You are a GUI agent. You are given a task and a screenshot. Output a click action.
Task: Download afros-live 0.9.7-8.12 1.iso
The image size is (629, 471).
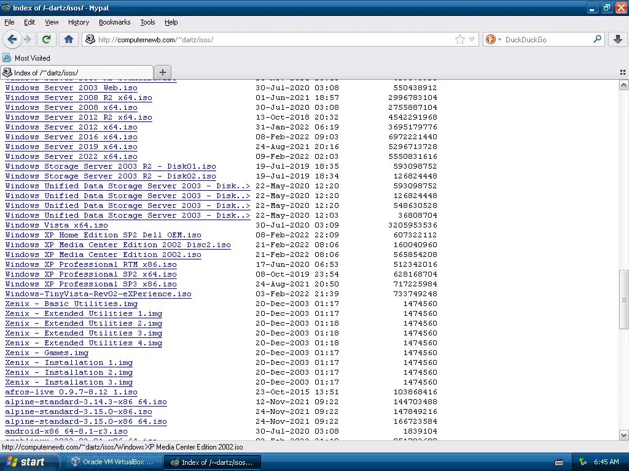click(x=71, y=392)
